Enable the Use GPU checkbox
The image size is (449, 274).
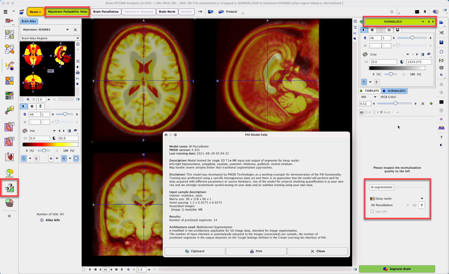[x=372, y=212]
